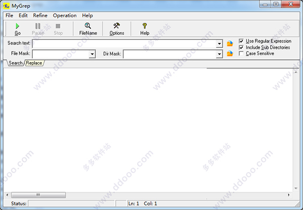Click the vertical scrollbar up arrow

click(296, 72)
